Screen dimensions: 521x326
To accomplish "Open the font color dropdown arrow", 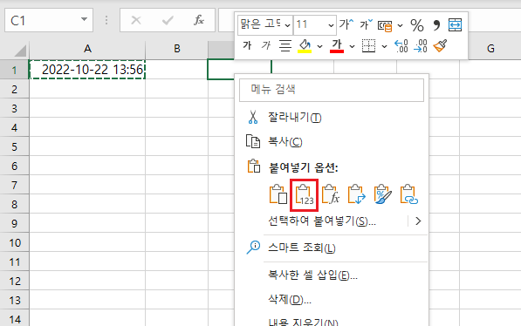I will pyautogui.click(x=353, y=46).
